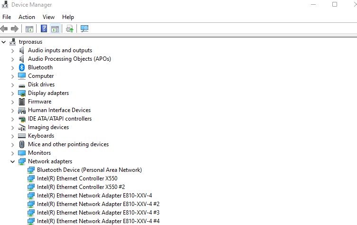This screenshot has width=357, height=225.
Task: Collapse the trproasus root node
Action: tap(4, 42)
